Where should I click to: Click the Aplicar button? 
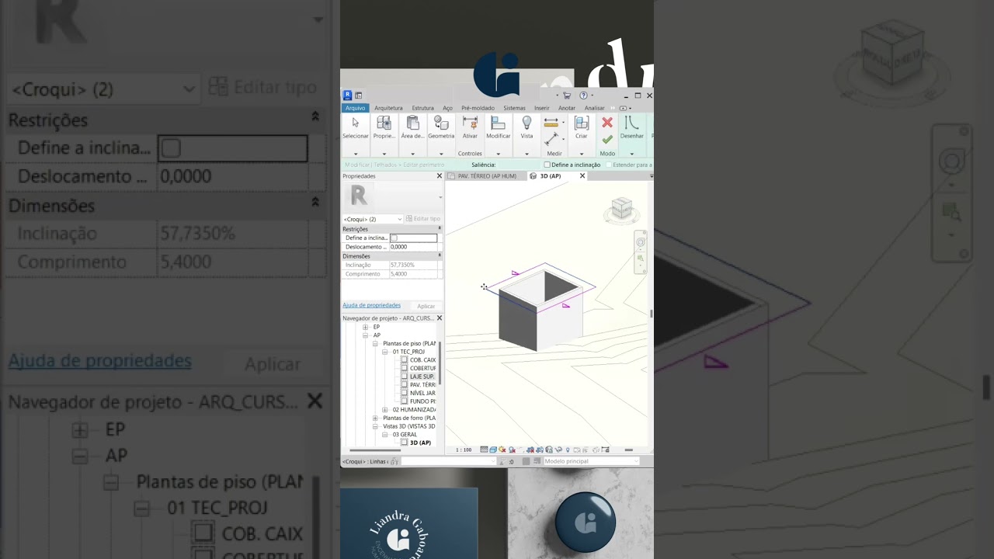point(426,306)
